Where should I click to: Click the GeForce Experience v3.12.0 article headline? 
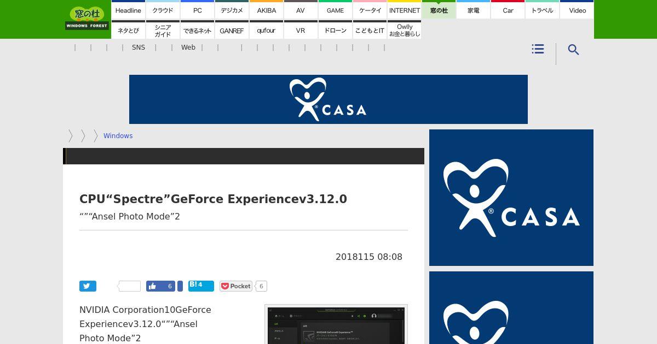[x=213, y=199]
